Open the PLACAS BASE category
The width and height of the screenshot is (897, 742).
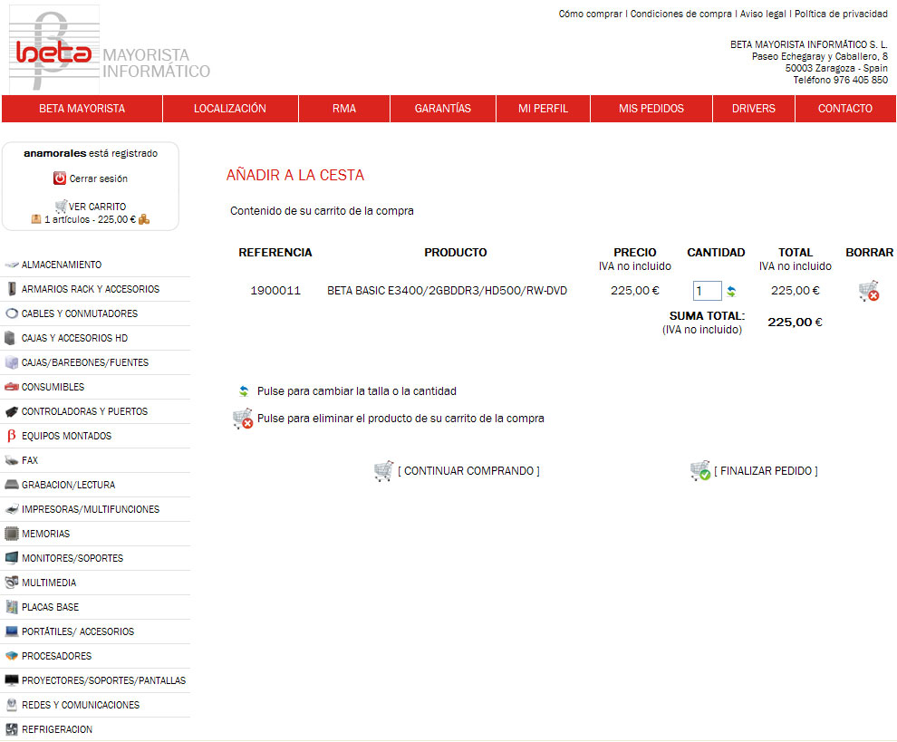51,607
